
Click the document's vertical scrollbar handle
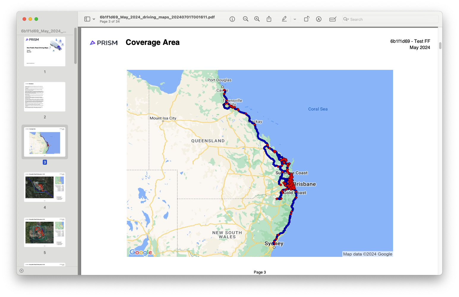(x=440, y=45)
